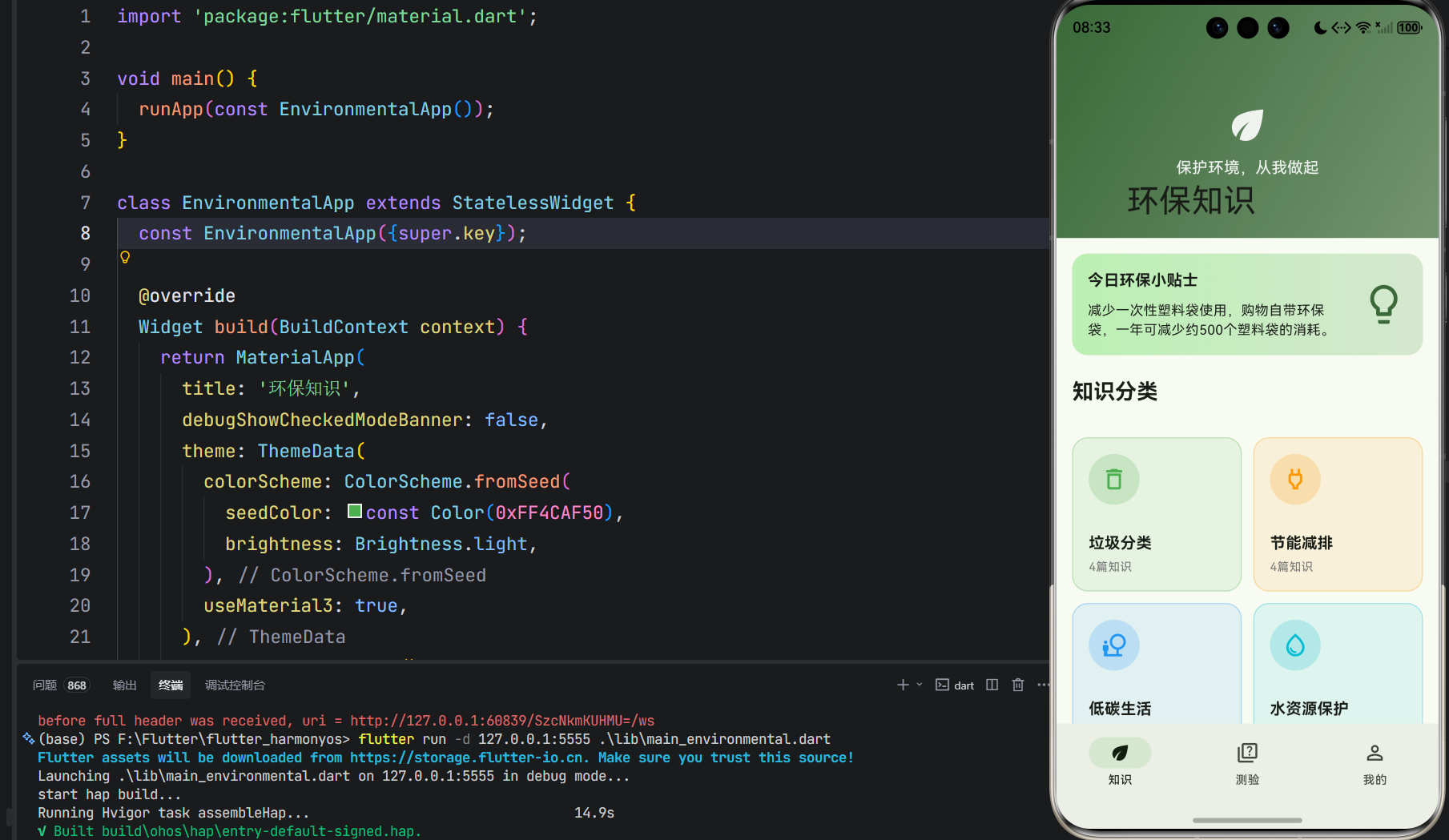Open the 水资源保护 category card

click(1338, 664)
